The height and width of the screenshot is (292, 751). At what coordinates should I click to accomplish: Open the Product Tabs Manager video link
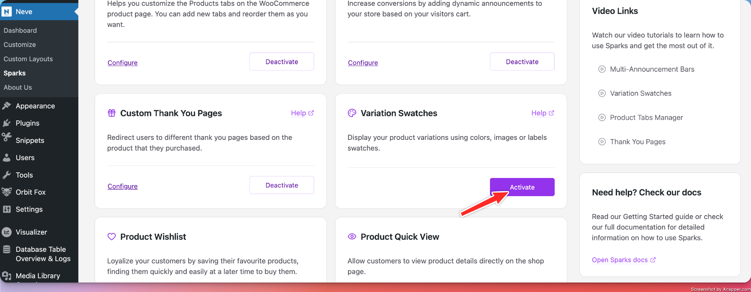click(646, 117)
